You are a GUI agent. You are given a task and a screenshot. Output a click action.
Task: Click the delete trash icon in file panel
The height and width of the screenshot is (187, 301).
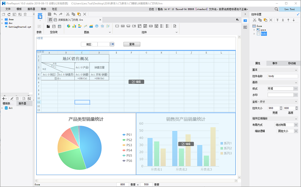pos(25,15)
